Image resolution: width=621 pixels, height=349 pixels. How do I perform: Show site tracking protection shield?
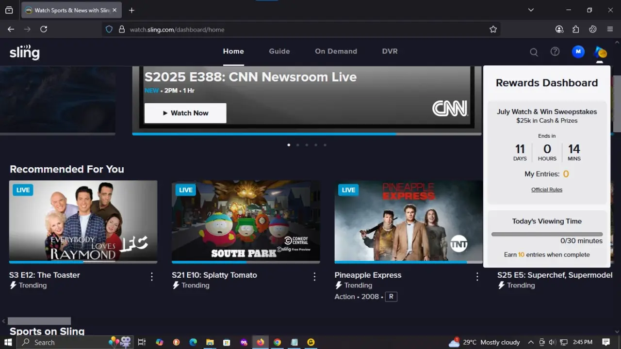click(x=109, y=29)
